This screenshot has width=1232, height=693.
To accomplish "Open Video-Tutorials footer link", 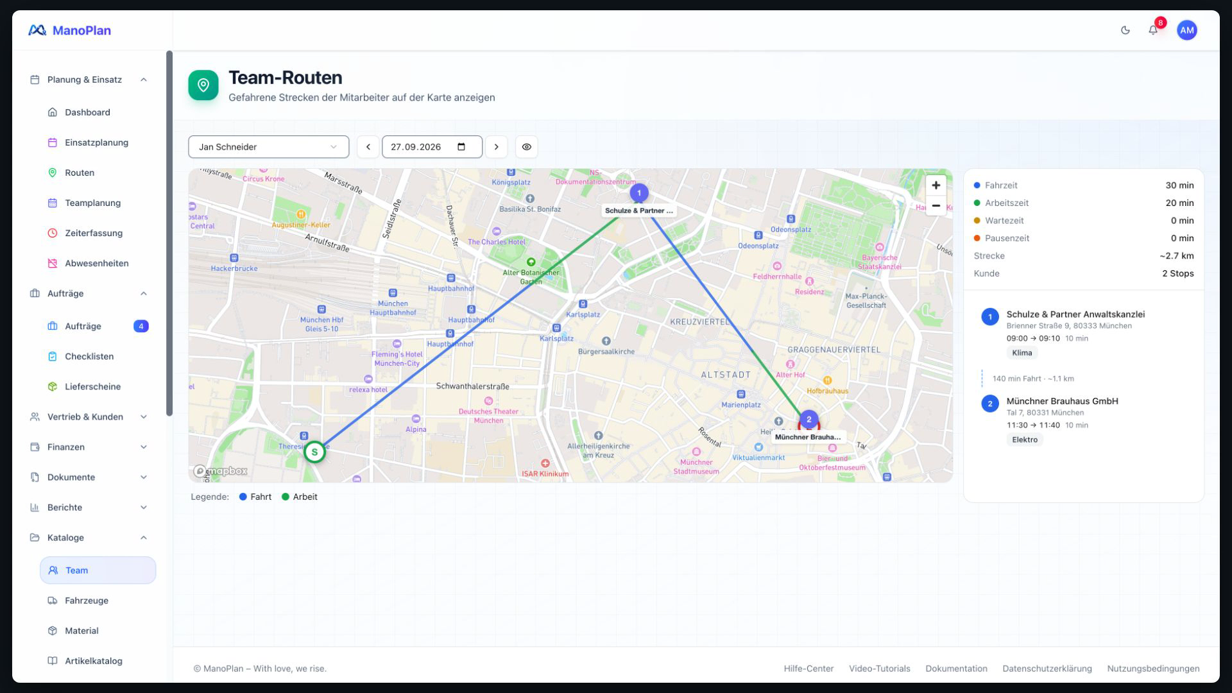I will (879, 668).
